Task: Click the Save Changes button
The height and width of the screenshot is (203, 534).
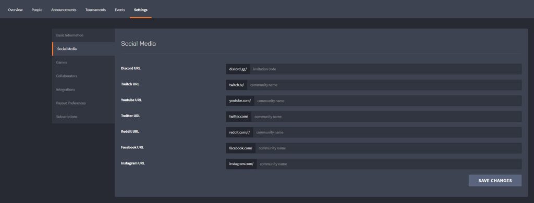Action: (495, 181)
